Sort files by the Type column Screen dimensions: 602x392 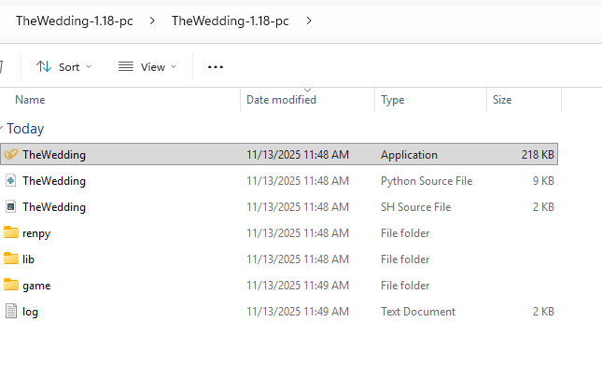coord(392,100)
